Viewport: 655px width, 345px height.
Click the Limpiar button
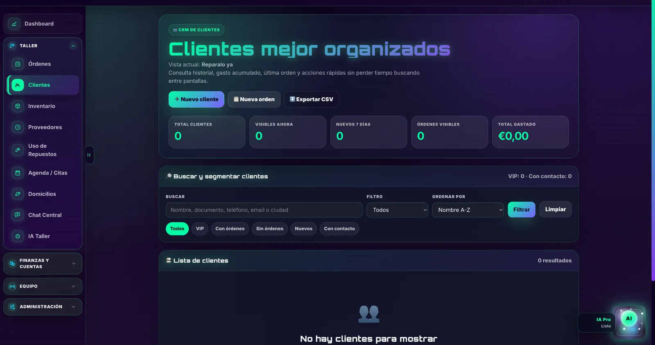click(x=556, y=209)
